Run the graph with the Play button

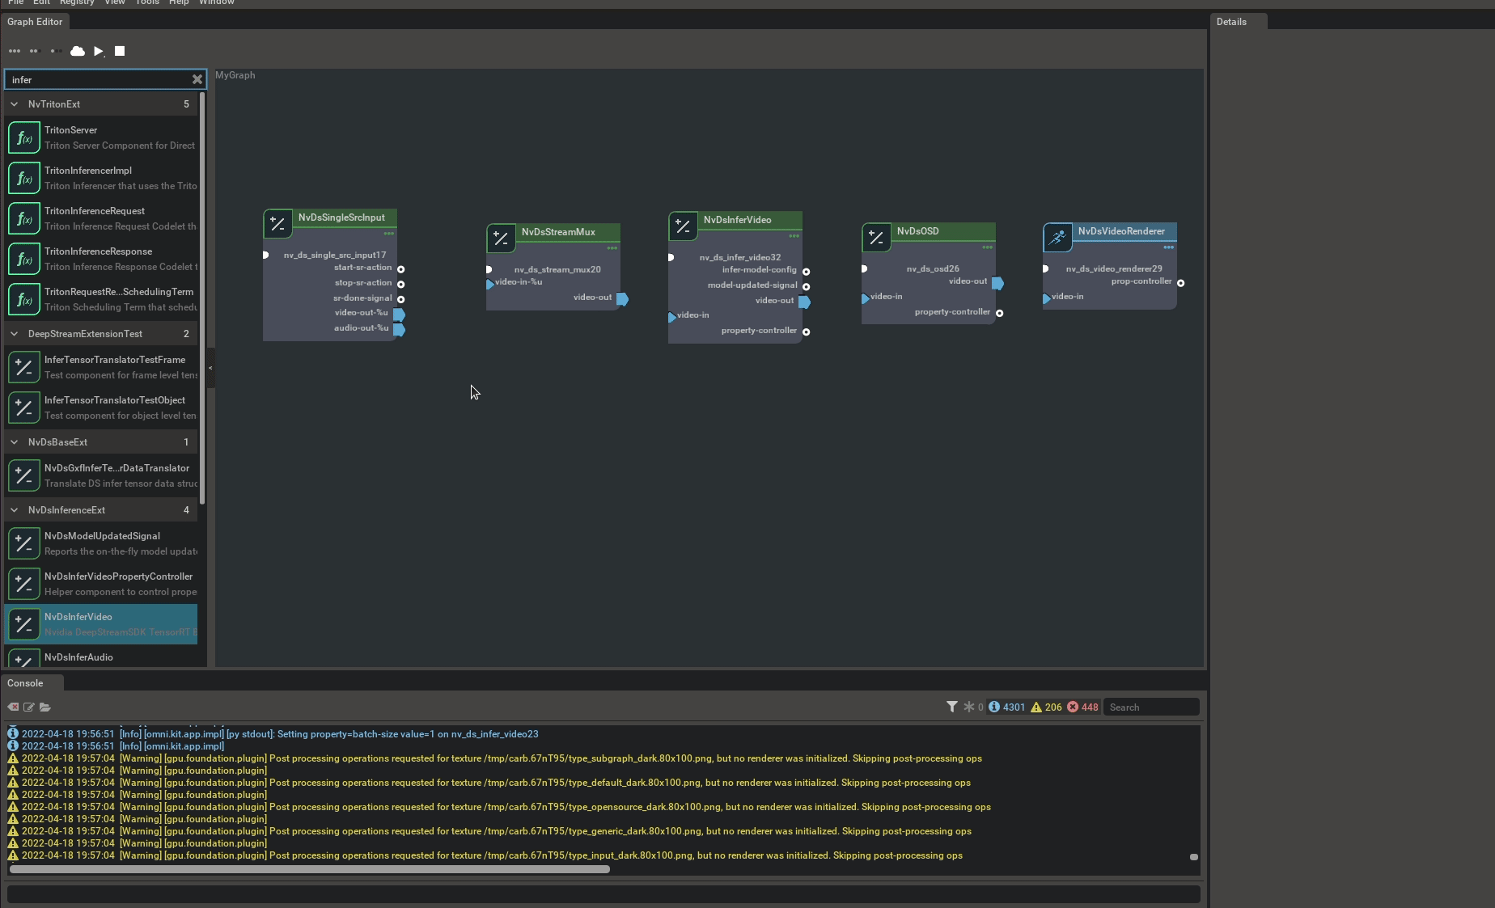pyautogui.click(x=99, y=51)
